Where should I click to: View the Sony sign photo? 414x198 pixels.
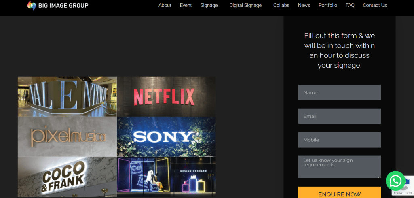click(166, 137)
